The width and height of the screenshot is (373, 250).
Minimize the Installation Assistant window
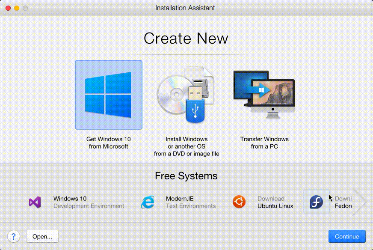[17, 8]
